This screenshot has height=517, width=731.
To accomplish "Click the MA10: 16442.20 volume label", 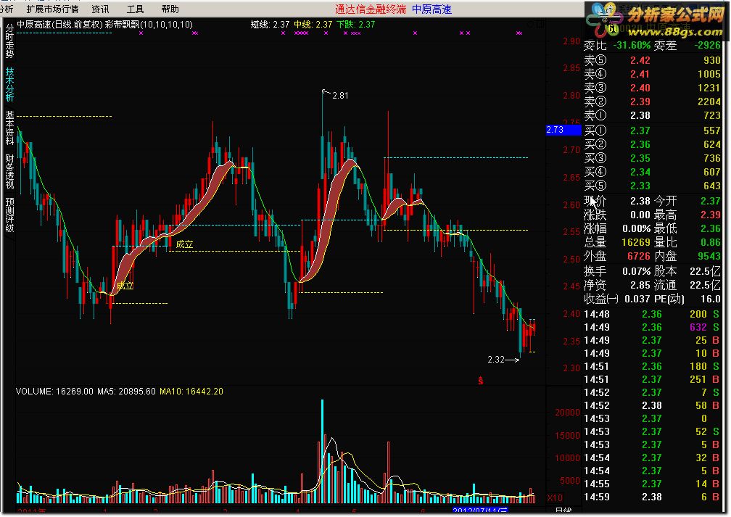I will 191,391.
